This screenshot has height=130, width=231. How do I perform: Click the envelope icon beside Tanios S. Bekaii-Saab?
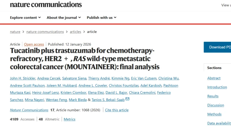point(127,99)
